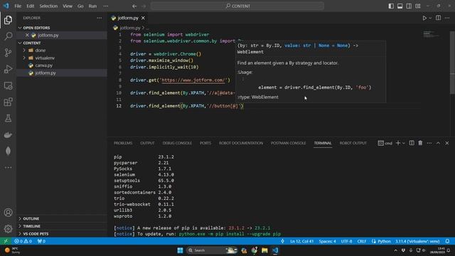
Task: Open the Go menu
Action: click(x=80, y=6)
